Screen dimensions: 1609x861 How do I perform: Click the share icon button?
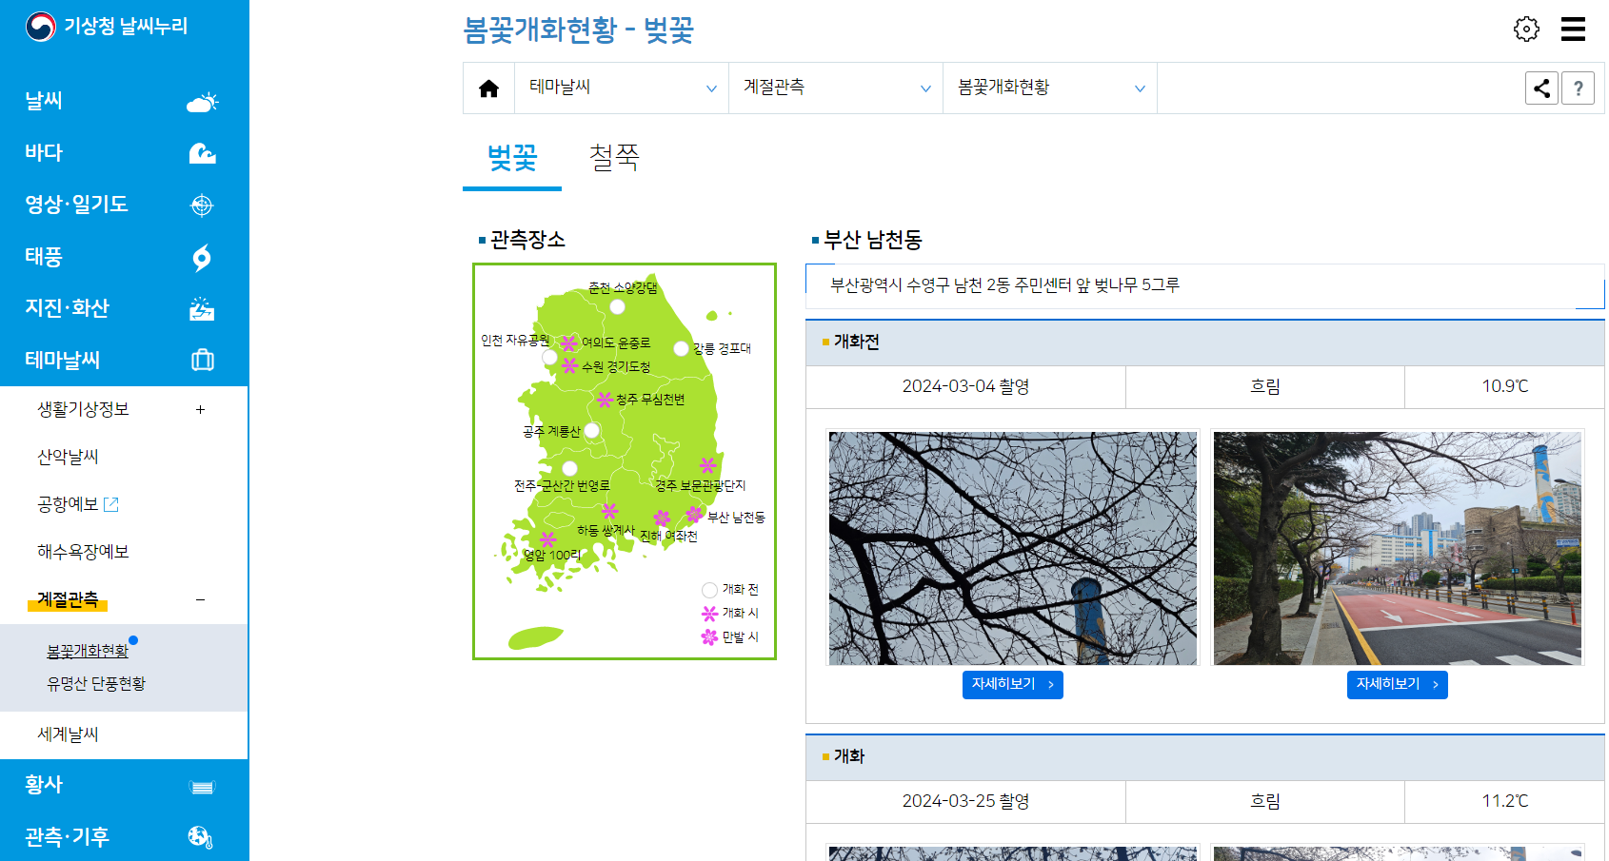[x=1541, y=88]
